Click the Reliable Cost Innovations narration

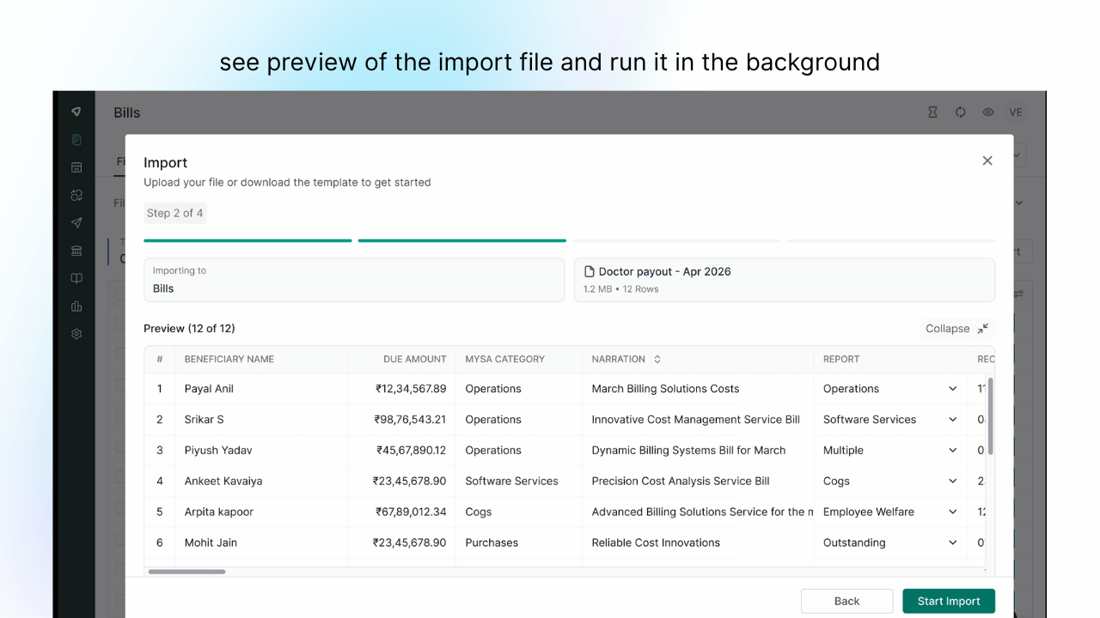[656, 542]
